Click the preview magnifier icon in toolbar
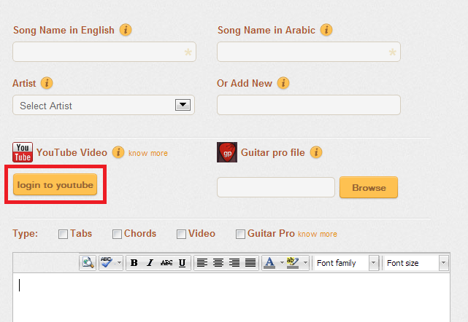This screenshot has width=468, height=322. pos(88,263)
